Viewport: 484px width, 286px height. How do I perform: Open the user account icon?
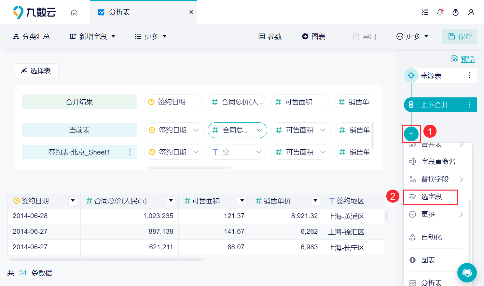click(471, 12)
